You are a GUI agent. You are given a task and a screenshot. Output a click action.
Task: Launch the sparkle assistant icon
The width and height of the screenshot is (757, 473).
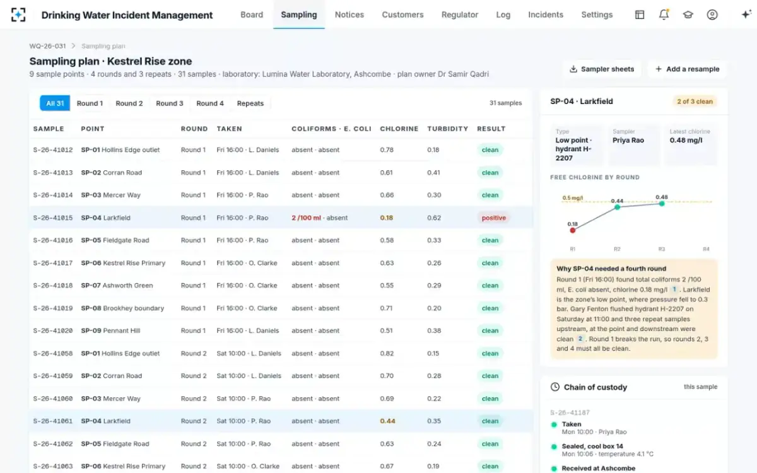coord(746,15)
